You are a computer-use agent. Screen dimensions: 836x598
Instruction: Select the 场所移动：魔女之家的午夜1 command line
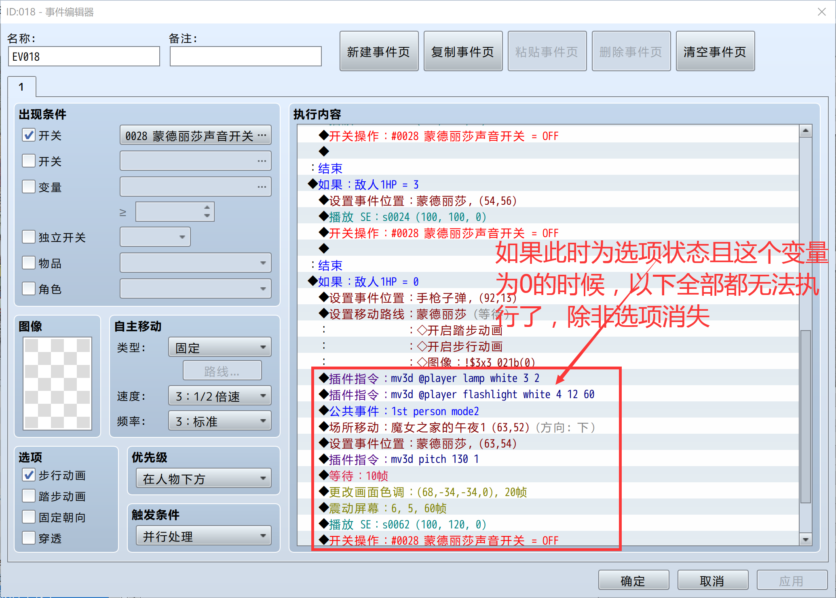[548, 427]
